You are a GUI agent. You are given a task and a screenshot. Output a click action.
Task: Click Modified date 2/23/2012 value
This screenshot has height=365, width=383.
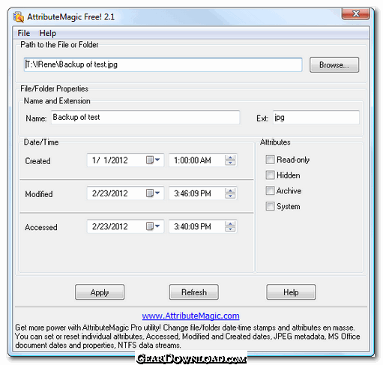pyautogui.click(x=110, y=193)
